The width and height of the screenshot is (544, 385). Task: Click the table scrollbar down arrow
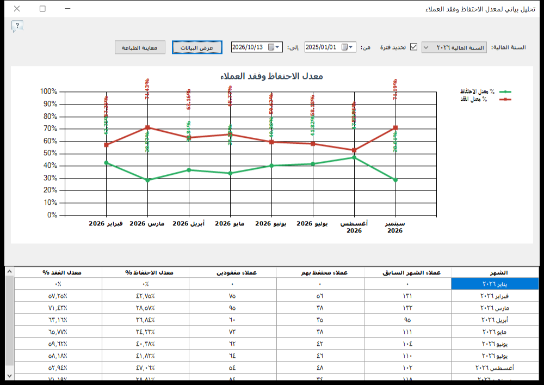pos(9,376)
